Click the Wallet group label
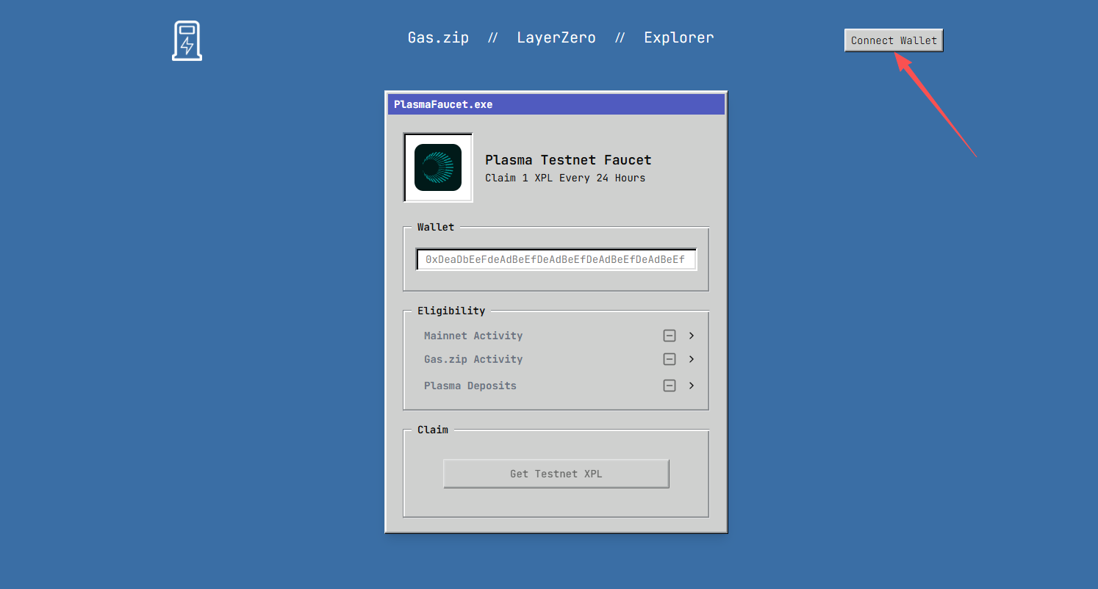1098x589 pixels. click(x=436, y=227)
